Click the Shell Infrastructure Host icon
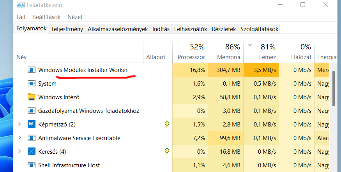 32,165
